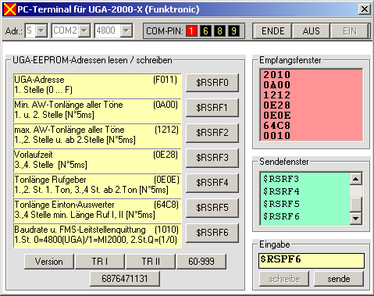This screenshot has height=296, width=374.
Task: Click the 60-999 button
Action: pyautogui.click(x=201, y=262)
